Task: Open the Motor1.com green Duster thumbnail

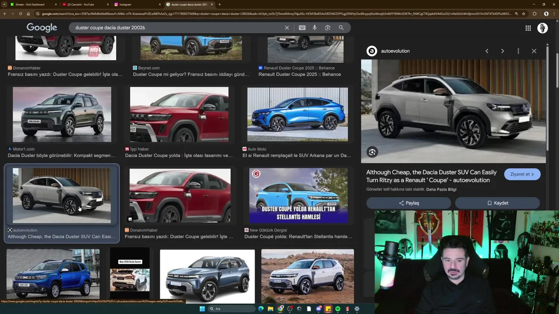Action: [62, 114]
